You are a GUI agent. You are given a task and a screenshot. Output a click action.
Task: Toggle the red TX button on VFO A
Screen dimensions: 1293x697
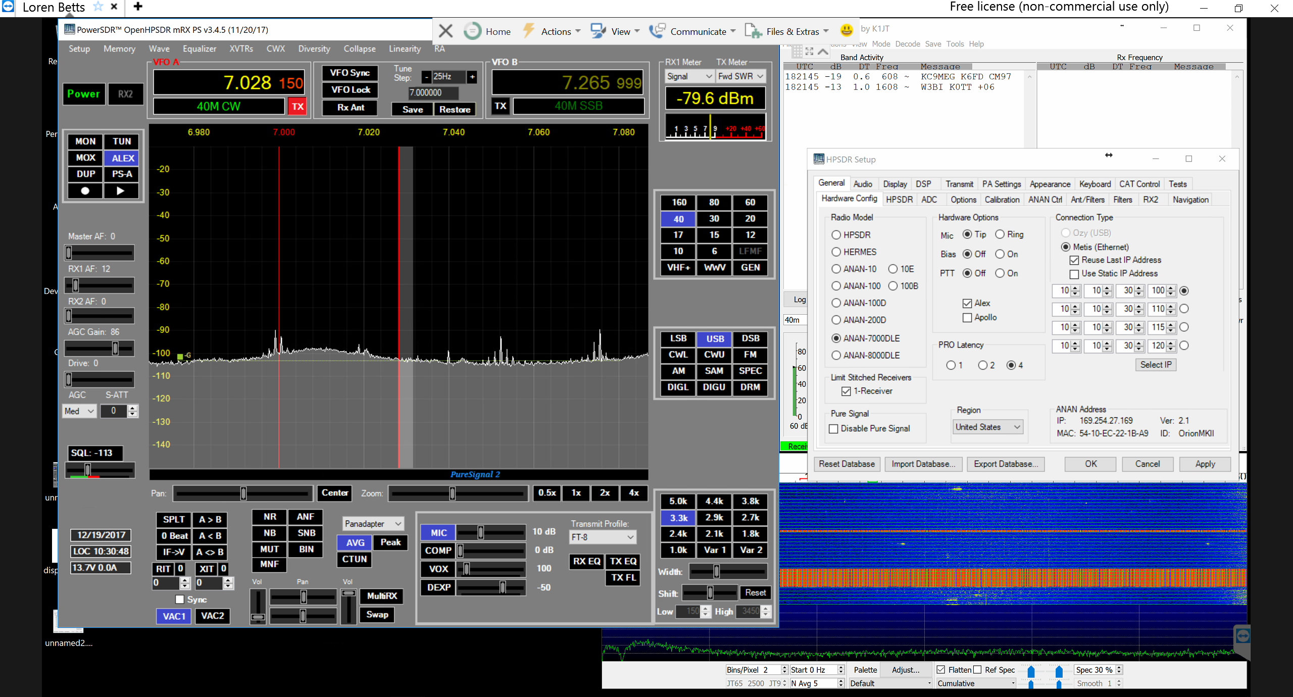coord(297,107)
